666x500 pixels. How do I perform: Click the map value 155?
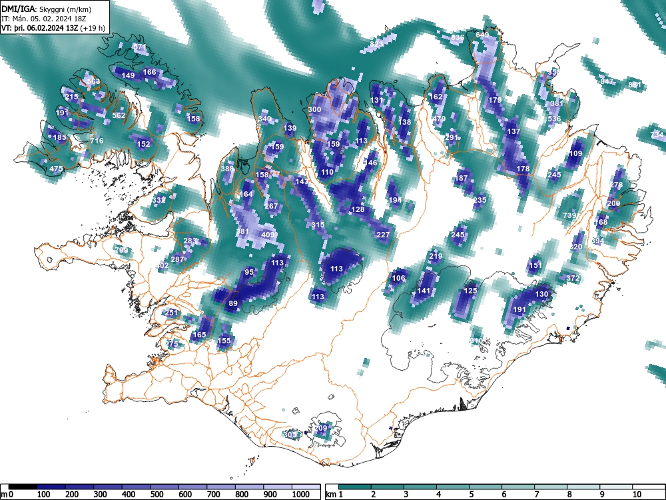(x=224, y=341)
